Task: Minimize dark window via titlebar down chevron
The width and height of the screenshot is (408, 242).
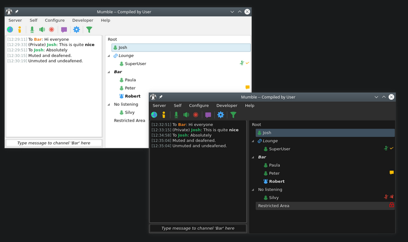Action: [x=376, y=97]
